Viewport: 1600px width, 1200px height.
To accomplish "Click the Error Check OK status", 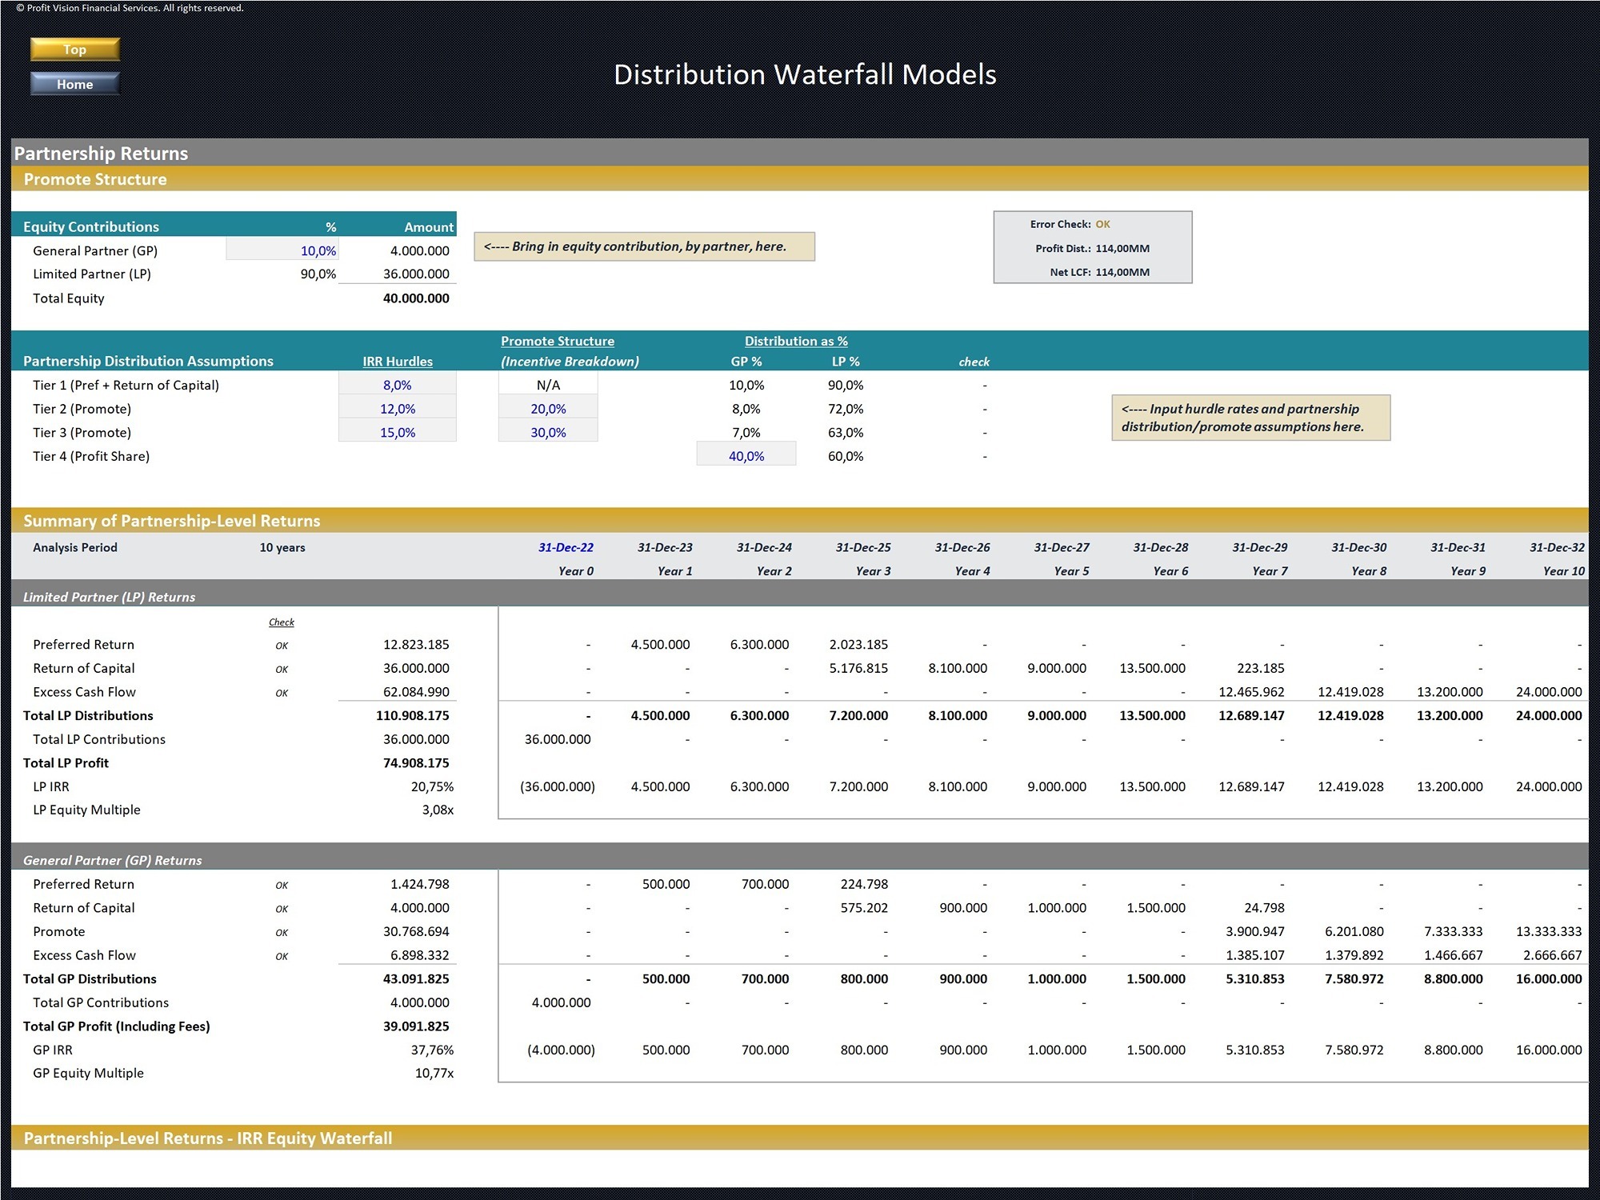I will (1102, 224).
